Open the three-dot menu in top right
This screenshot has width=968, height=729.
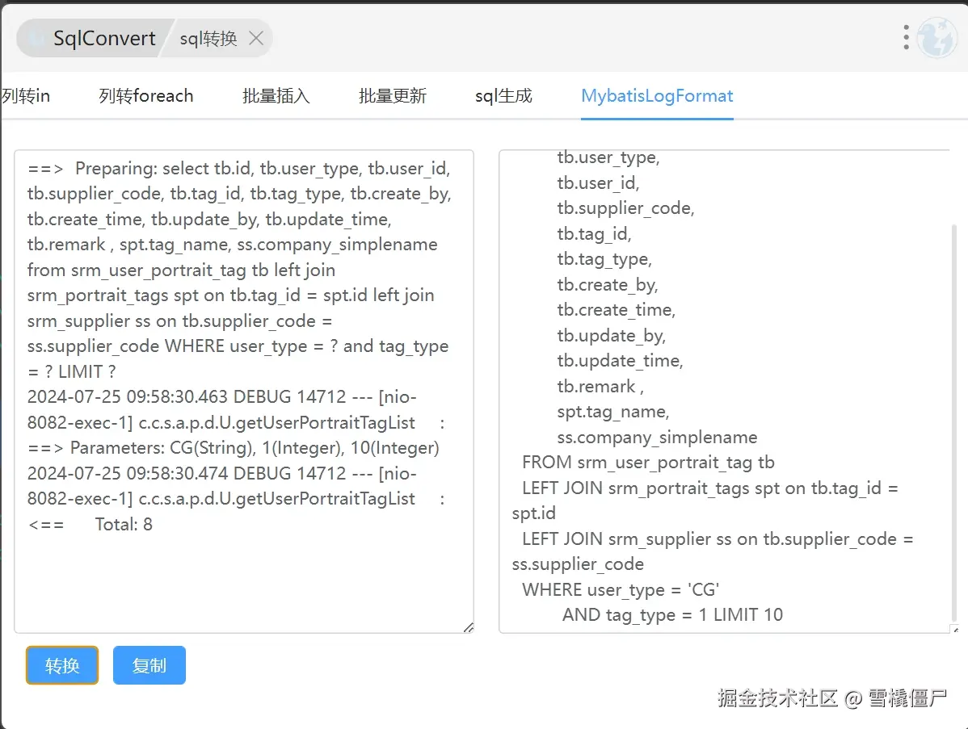tap(906, 38)
